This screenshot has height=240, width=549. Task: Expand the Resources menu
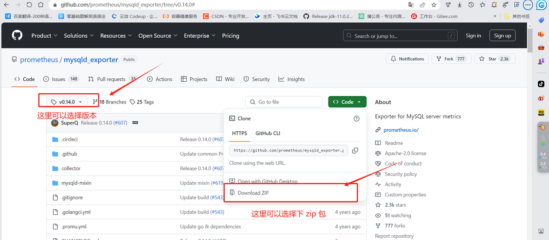[116, 36]
